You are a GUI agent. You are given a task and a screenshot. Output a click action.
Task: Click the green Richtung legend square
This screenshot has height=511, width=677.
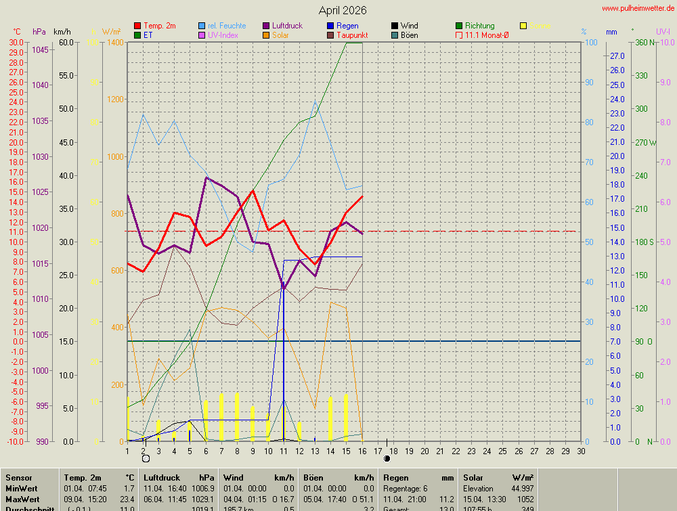point(459,26)
